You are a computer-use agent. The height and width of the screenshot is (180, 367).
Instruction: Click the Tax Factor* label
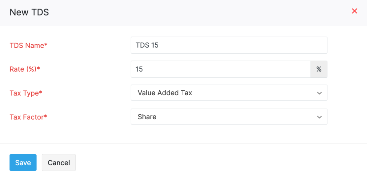pyautogui.click(x=28, y=117)
